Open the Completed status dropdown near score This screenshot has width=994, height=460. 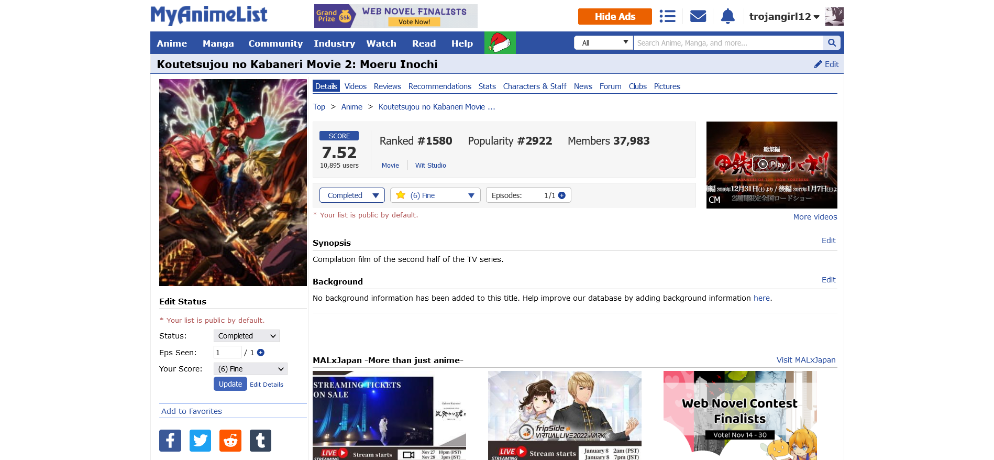click(352, 195)
